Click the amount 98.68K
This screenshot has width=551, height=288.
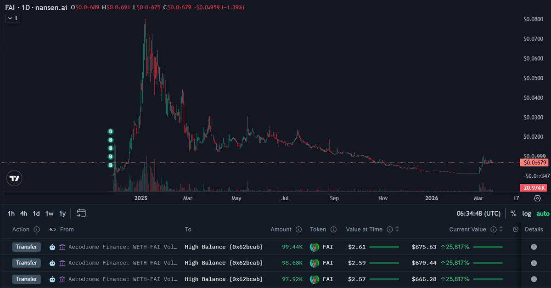coord(292,263)
